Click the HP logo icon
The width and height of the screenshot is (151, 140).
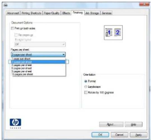coord(15,122)
